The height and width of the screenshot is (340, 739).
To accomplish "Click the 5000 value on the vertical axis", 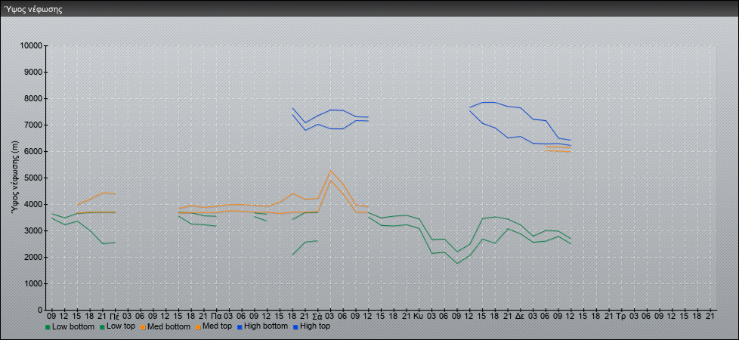I will coord(33,178).
